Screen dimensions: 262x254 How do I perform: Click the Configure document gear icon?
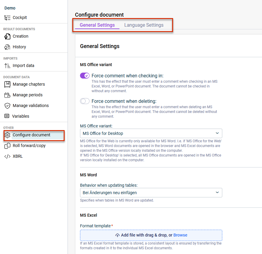click(x=7, y=135)
